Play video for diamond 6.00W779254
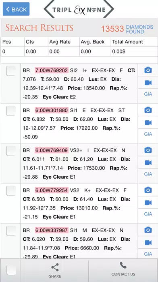 pyautogui.click(x=148, y=203)
